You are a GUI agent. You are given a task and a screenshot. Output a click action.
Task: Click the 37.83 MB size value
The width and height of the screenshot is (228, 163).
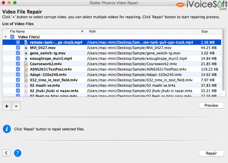point(209,86)
